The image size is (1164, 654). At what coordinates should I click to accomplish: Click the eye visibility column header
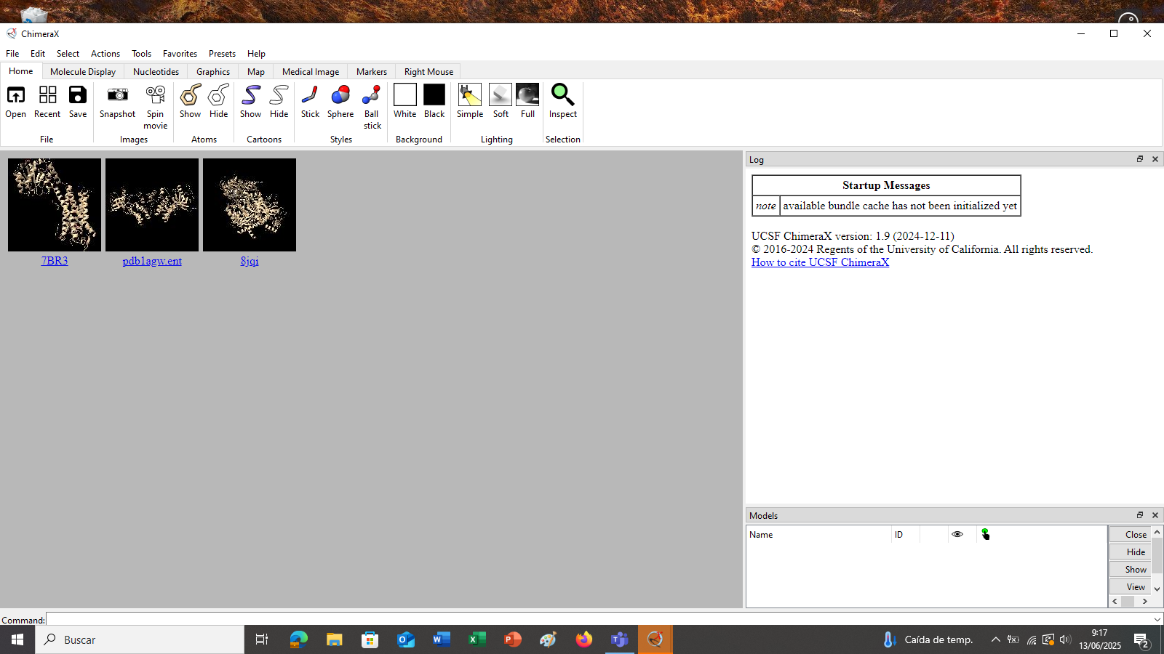pos(957,534)
